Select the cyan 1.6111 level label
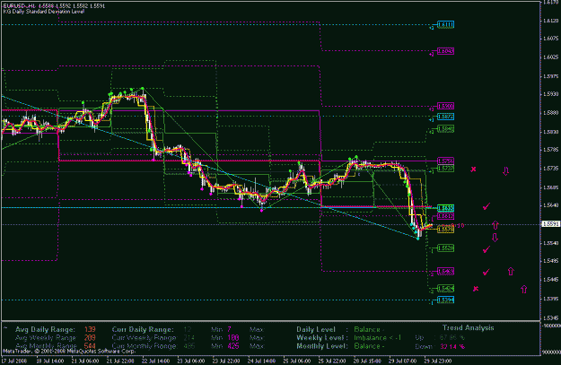561x365 pixels. [x=446, y=25]
